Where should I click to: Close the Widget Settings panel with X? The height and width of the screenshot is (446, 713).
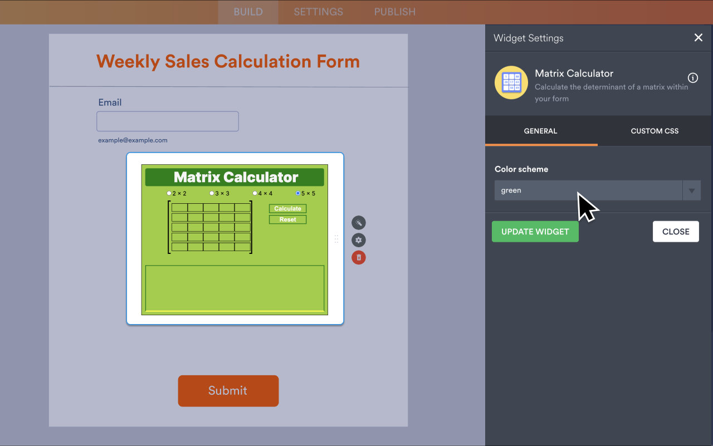coord(698,38)
